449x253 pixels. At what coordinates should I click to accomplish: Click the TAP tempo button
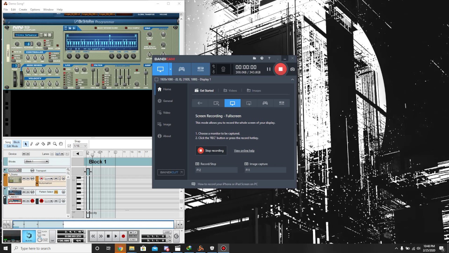(x=52, y=236)
